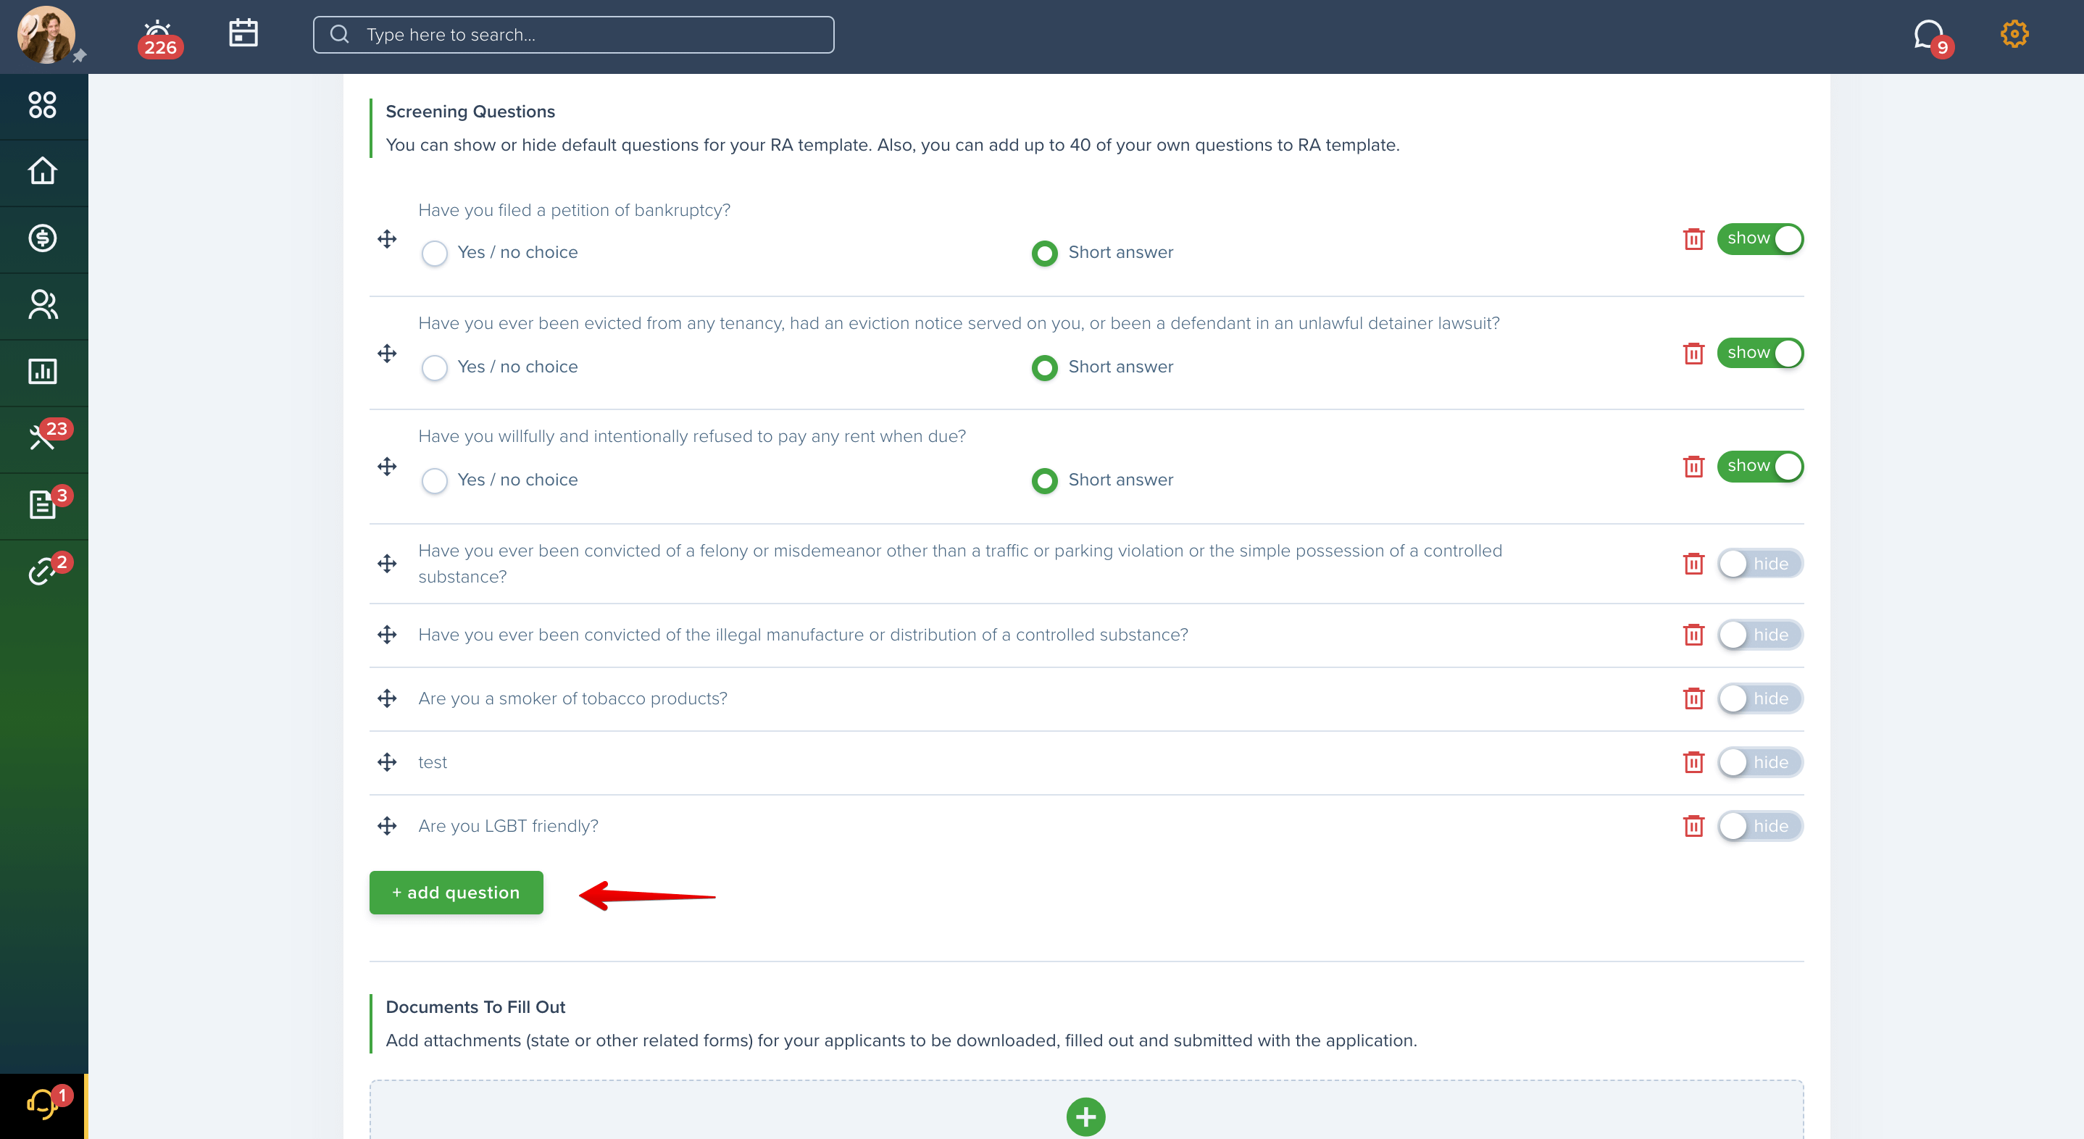Screen dimensions: 2084x1139
Task: Toggle show switch for refused rent question
Action: 1760,466
